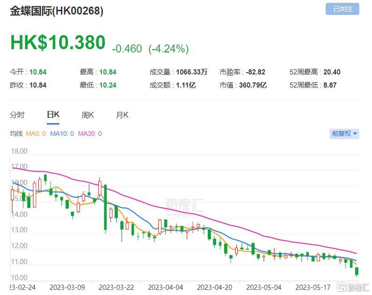Click the 10.00 price axis label
Screen dimensions: 372x295
[x=19, y=277]
